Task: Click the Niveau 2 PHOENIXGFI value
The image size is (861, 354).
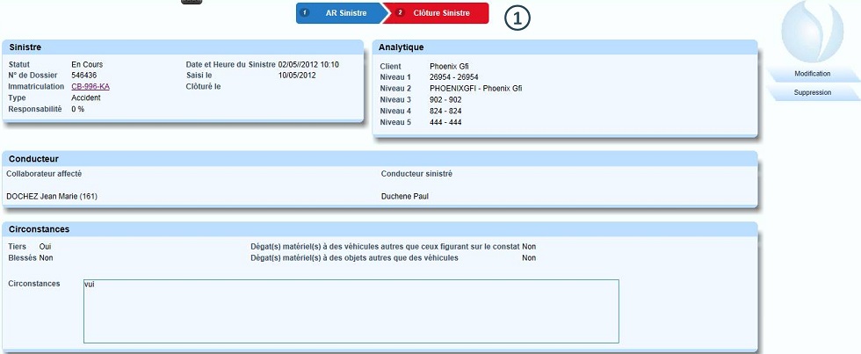Action: [475, 89]
